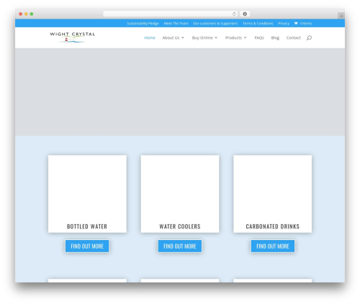The width and height of the screenshot is (360, 304).
Task: Expand the About Us dropdown menu
Action: (173, 37)
